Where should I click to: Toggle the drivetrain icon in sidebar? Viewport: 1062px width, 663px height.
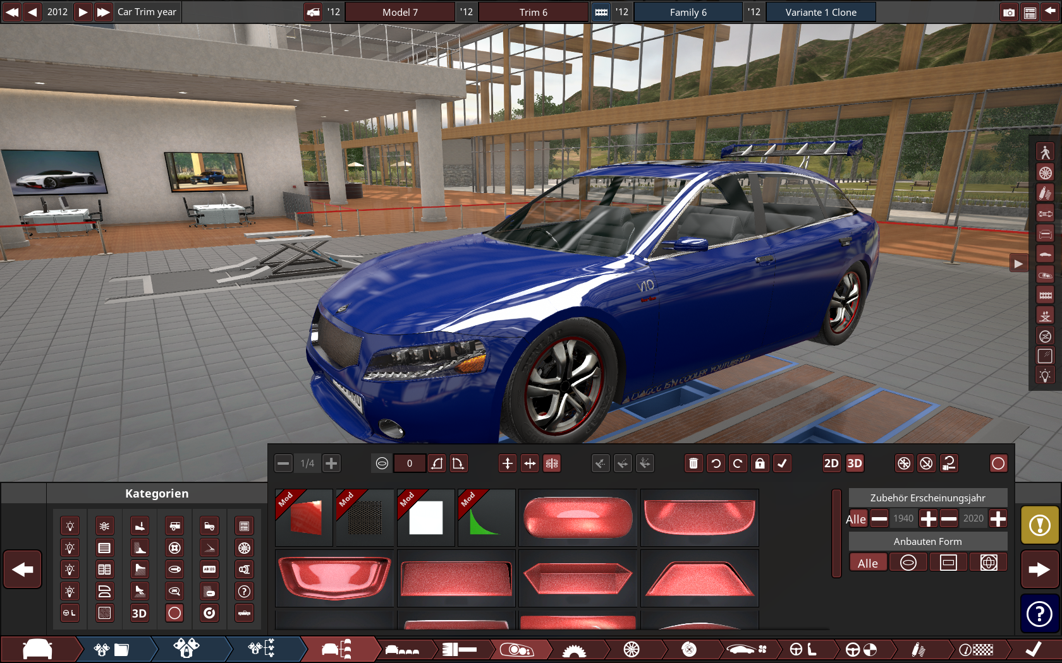pyautogui.click(x=1045, y=213)
